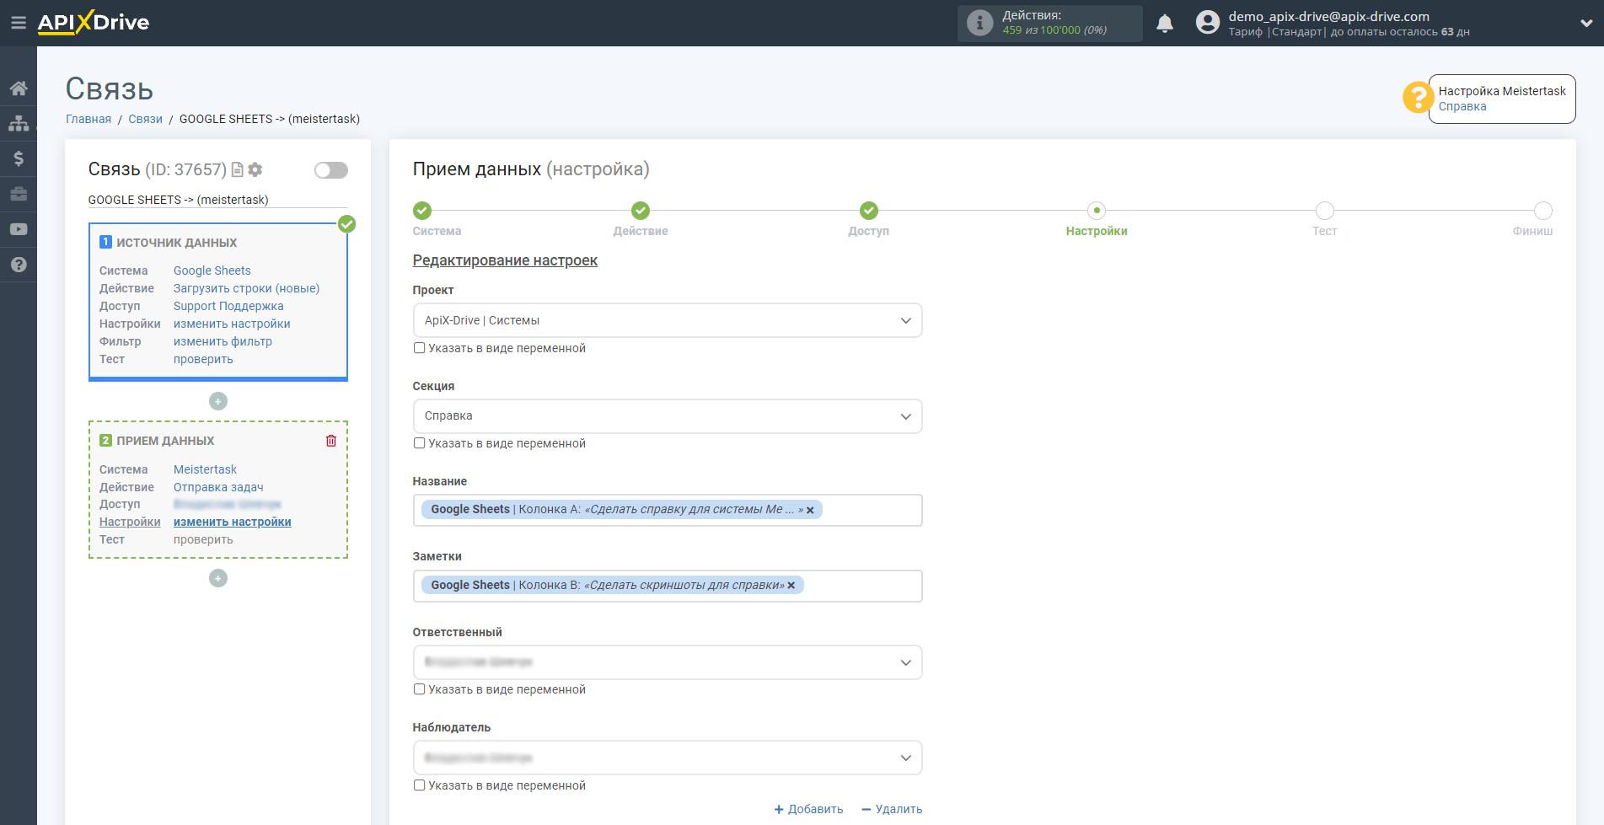
Task: Click the yellow help question icon
Action: (1418, 97)
